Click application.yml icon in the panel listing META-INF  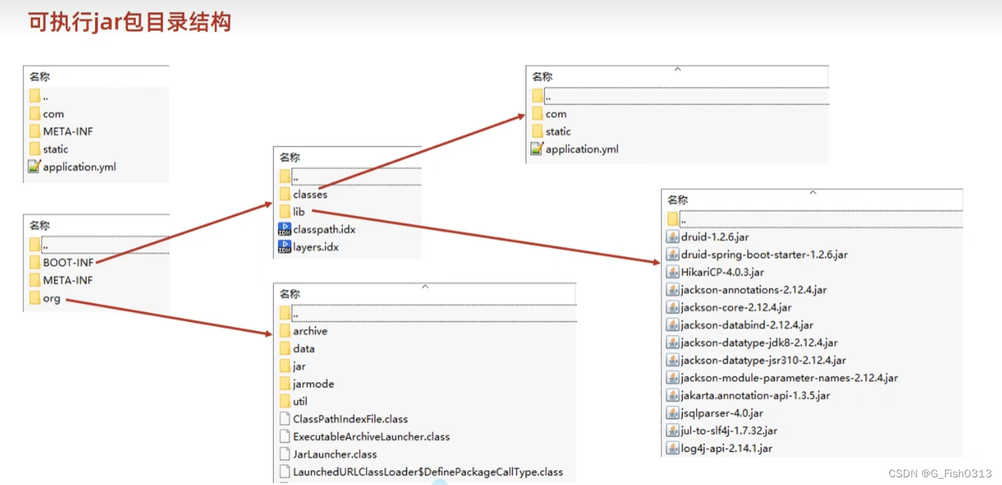pos(34,167)
